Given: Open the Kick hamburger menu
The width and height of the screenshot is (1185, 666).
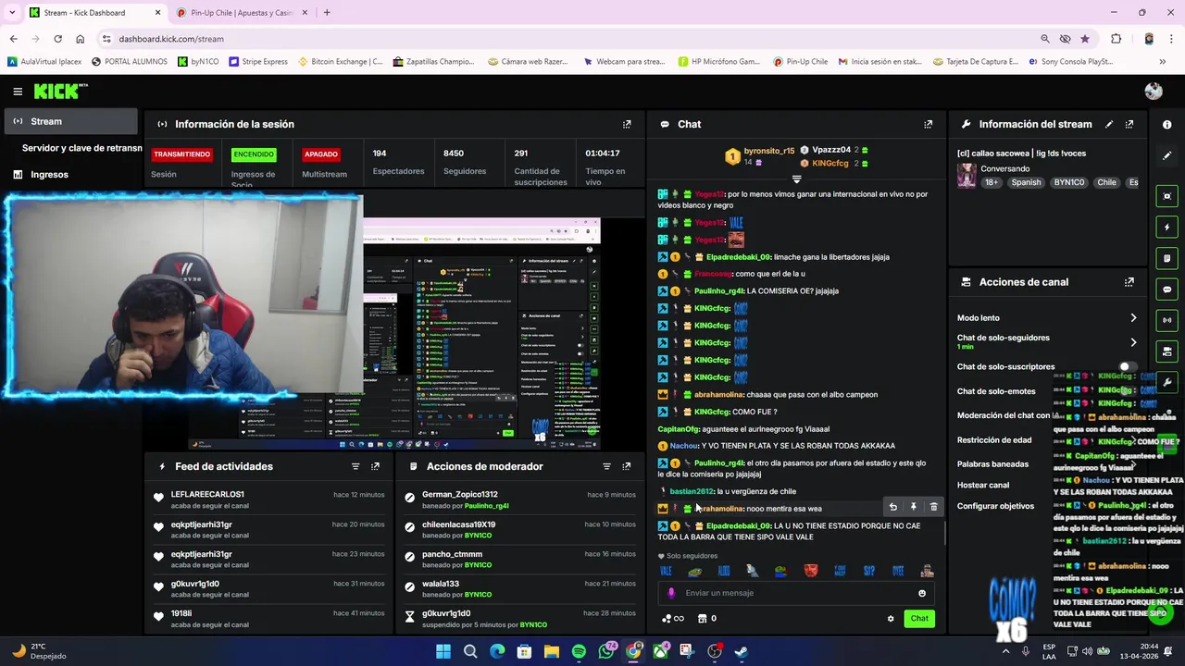Looking at the screenshot, I should pyautogui.click(x=18, y=91).
